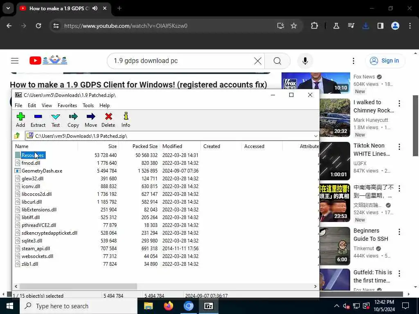This screenshot has width=419, height=314.
Task: Open a new browser tab
Action: [119, 8]
